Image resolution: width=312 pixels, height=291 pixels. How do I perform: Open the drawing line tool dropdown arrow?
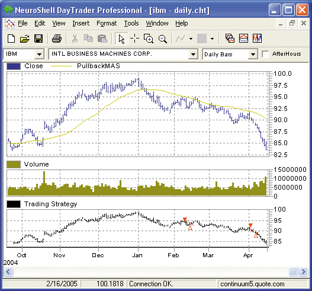click(x=191, y=39)
